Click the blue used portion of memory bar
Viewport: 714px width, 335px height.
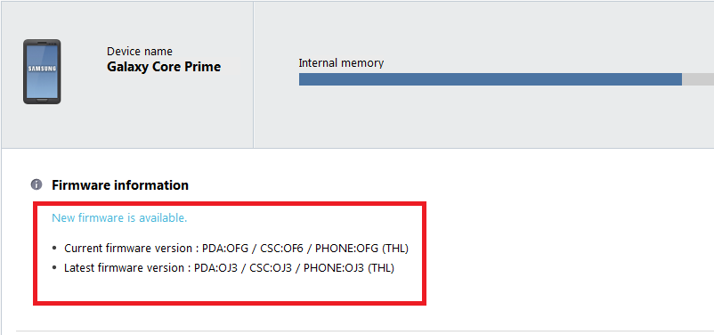(491, 79)
